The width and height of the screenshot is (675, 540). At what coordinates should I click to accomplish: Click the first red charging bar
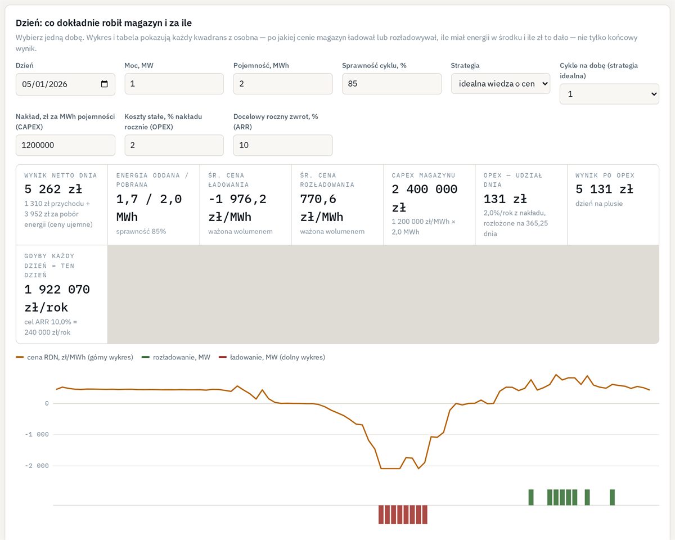click(381, 515)
